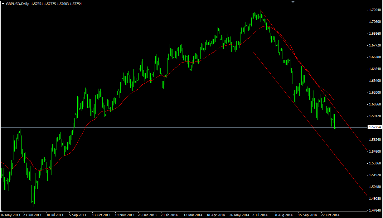This screenshot has height=218, width=383.
Task: Select the lower red channel trendline
Action: 310,124
